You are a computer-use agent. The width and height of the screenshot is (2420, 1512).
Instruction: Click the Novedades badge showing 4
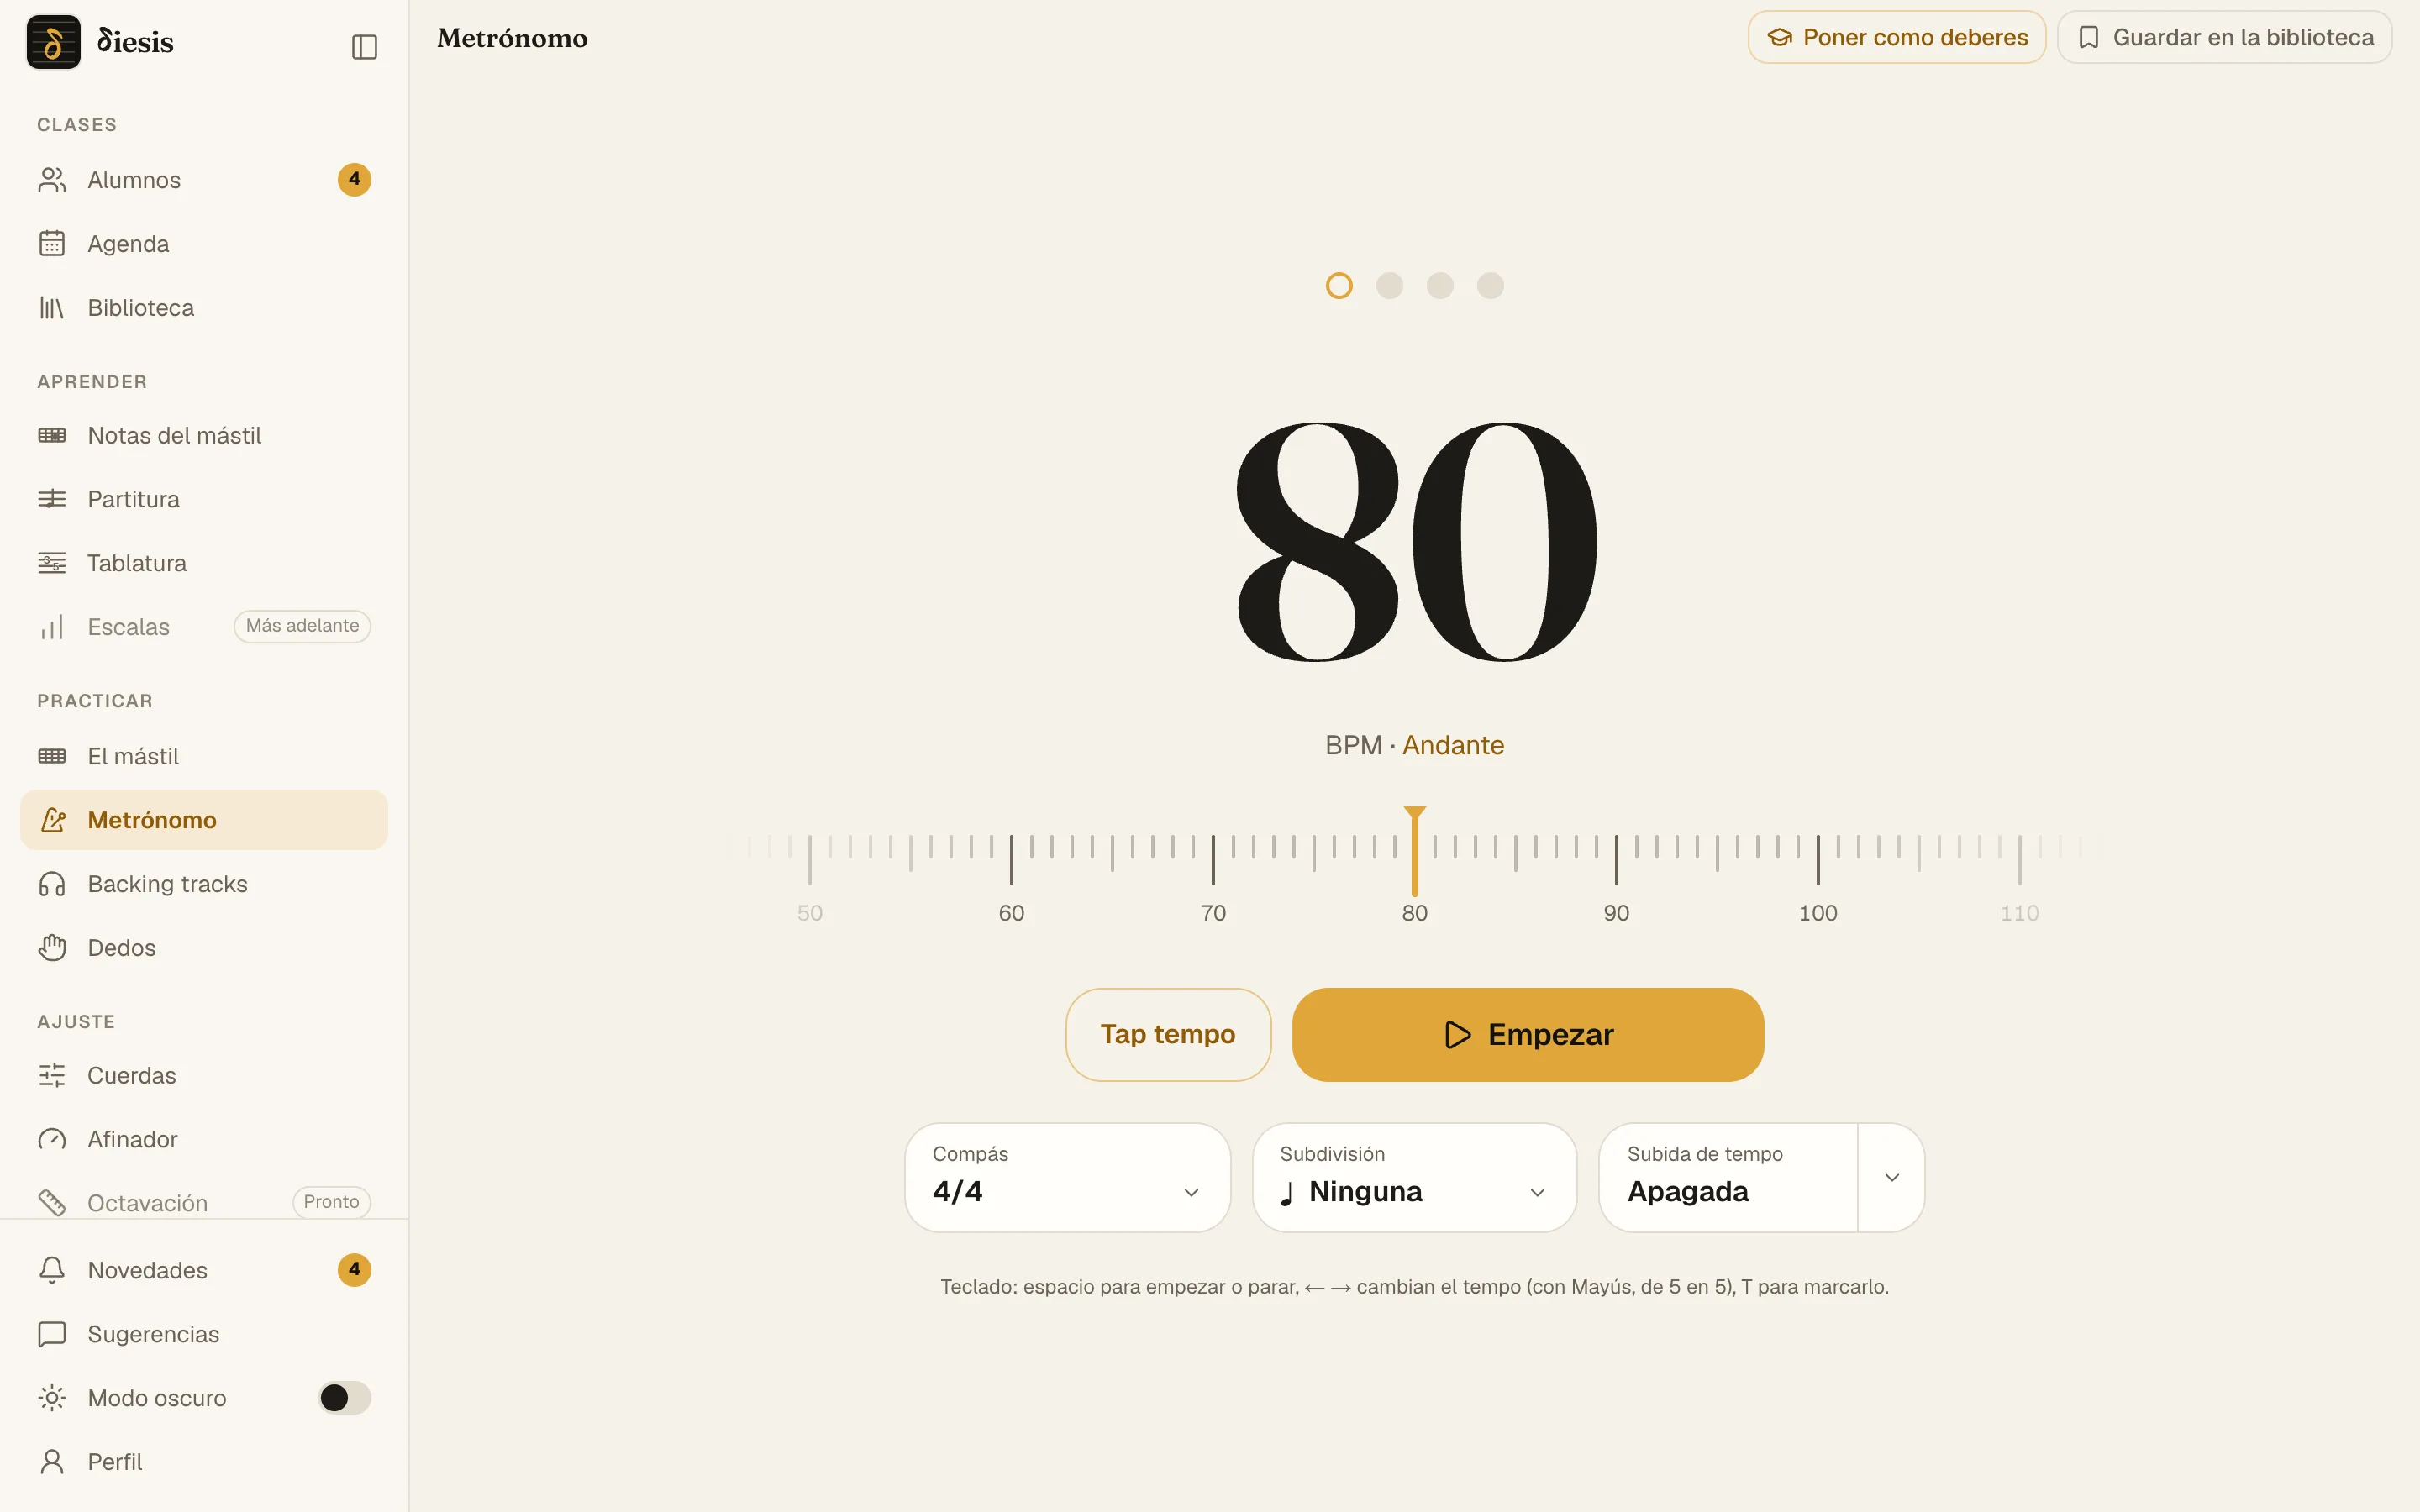point(354,1270)
